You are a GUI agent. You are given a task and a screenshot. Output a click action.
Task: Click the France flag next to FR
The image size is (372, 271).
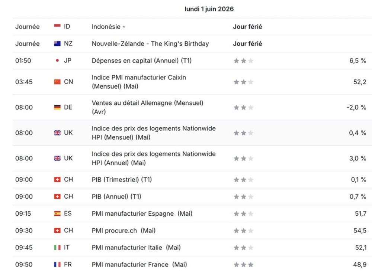pos(57,264)
